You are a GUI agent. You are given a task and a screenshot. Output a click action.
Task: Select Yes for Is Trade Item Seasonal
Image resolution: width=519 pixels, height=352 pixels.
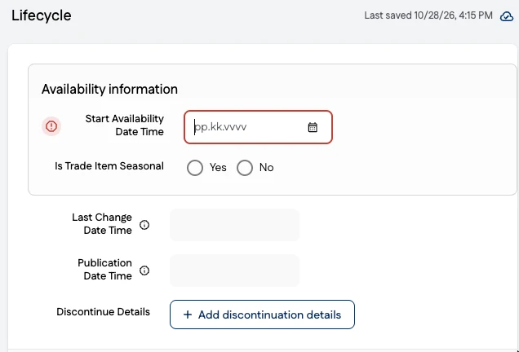coord(195,168)
